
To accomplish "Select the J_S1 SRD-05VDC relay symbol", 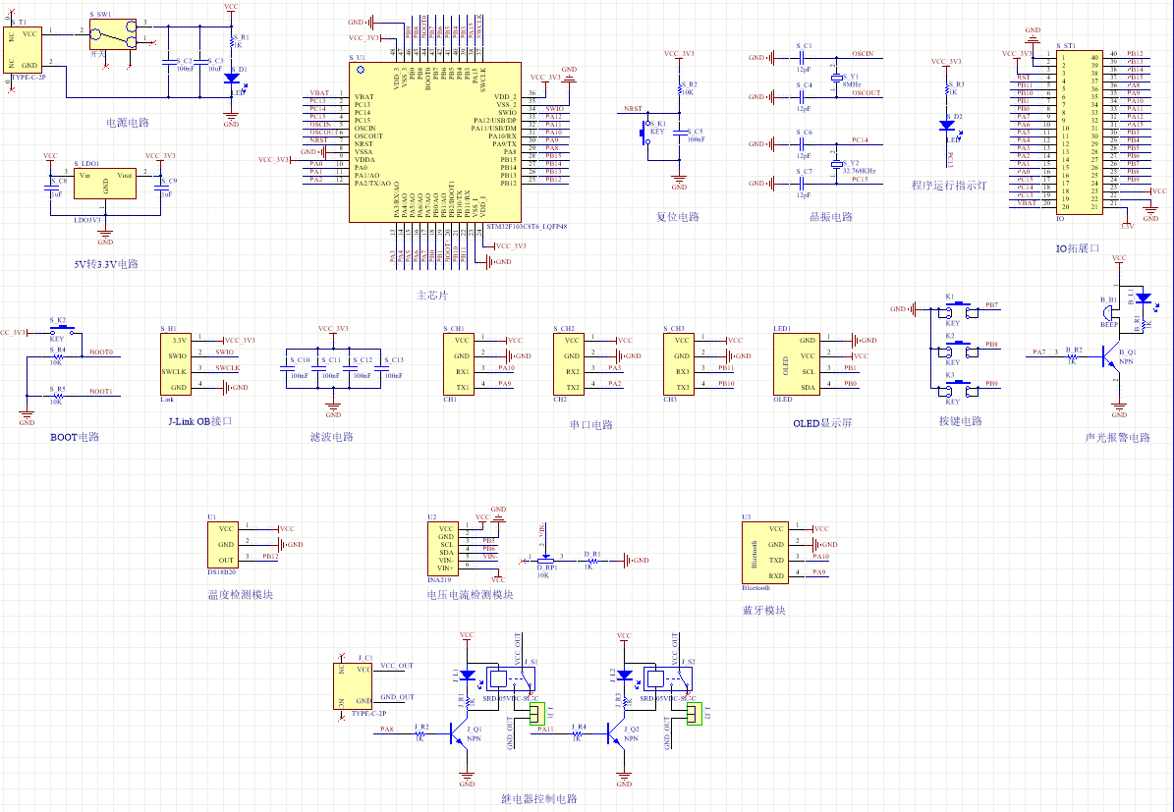I will tap(512, 678).
